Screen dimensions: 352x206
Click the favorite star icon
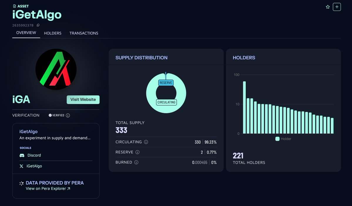(x=328, y=7)
